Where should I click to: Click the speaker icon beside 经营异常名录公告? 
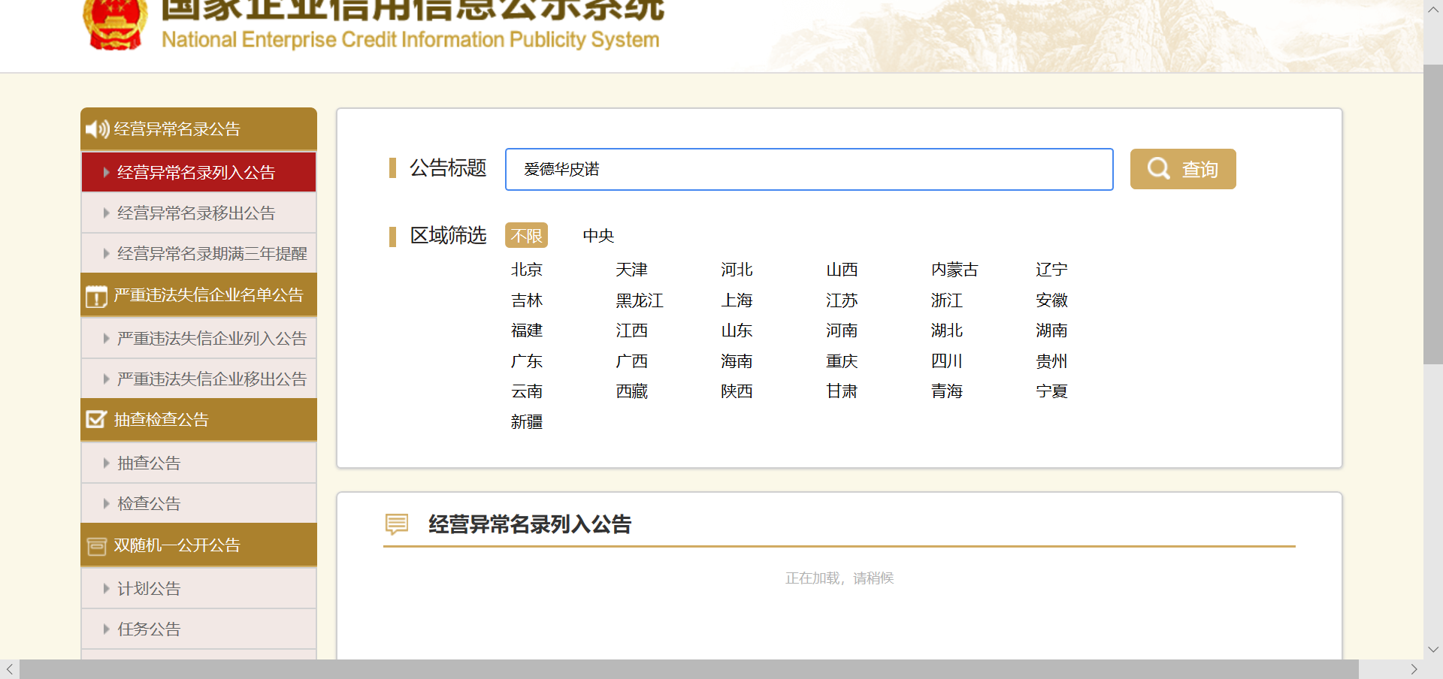click(96, 129)
